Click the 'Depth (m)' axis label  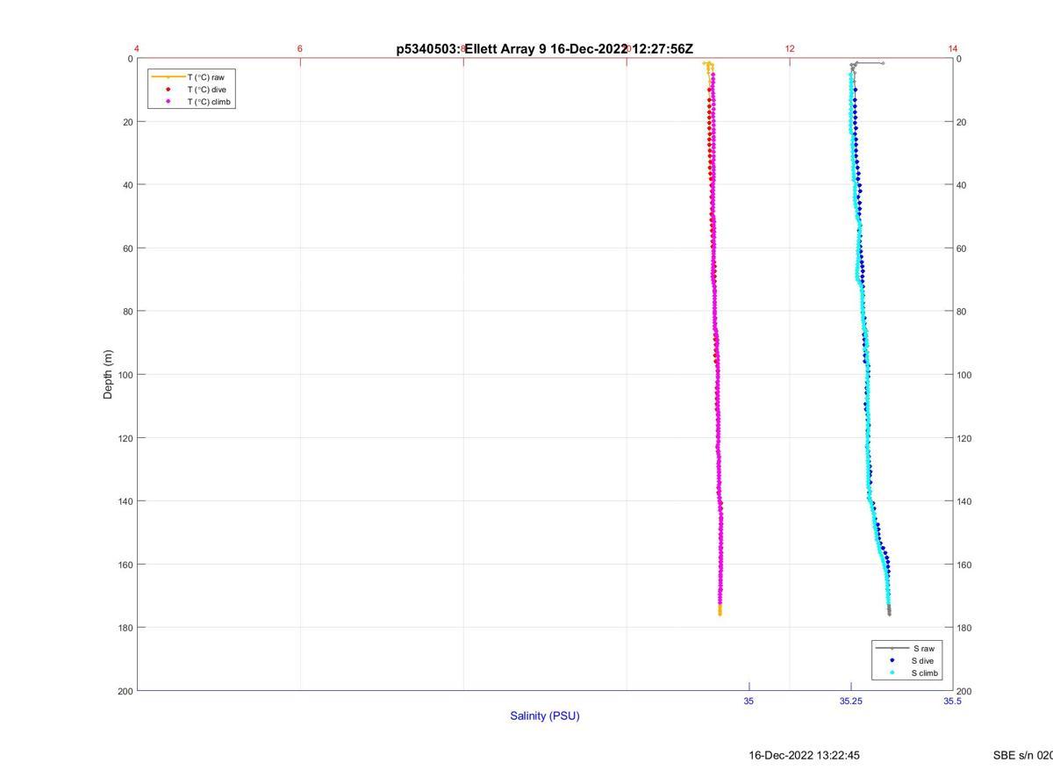tap(109, 374)
